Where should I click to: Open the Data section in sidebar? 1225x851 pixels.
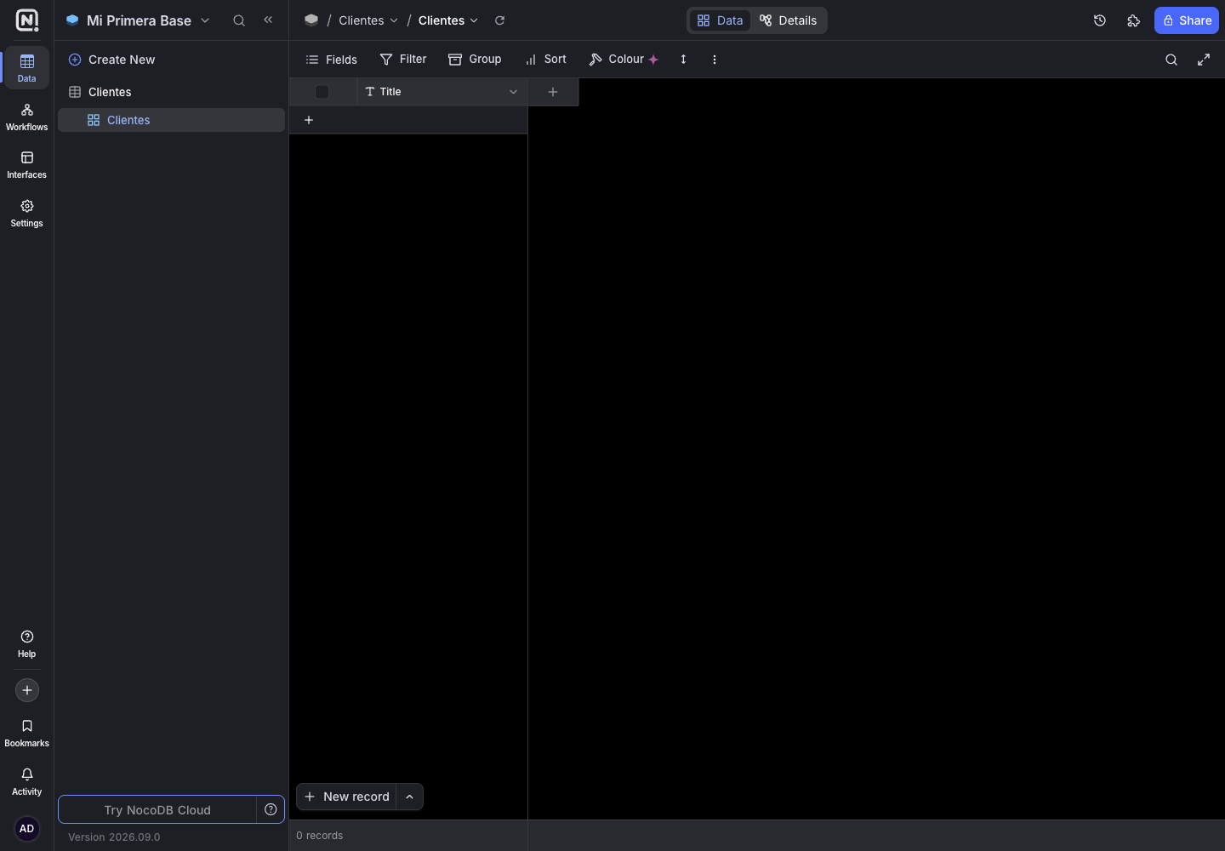[x=27, y=68]
